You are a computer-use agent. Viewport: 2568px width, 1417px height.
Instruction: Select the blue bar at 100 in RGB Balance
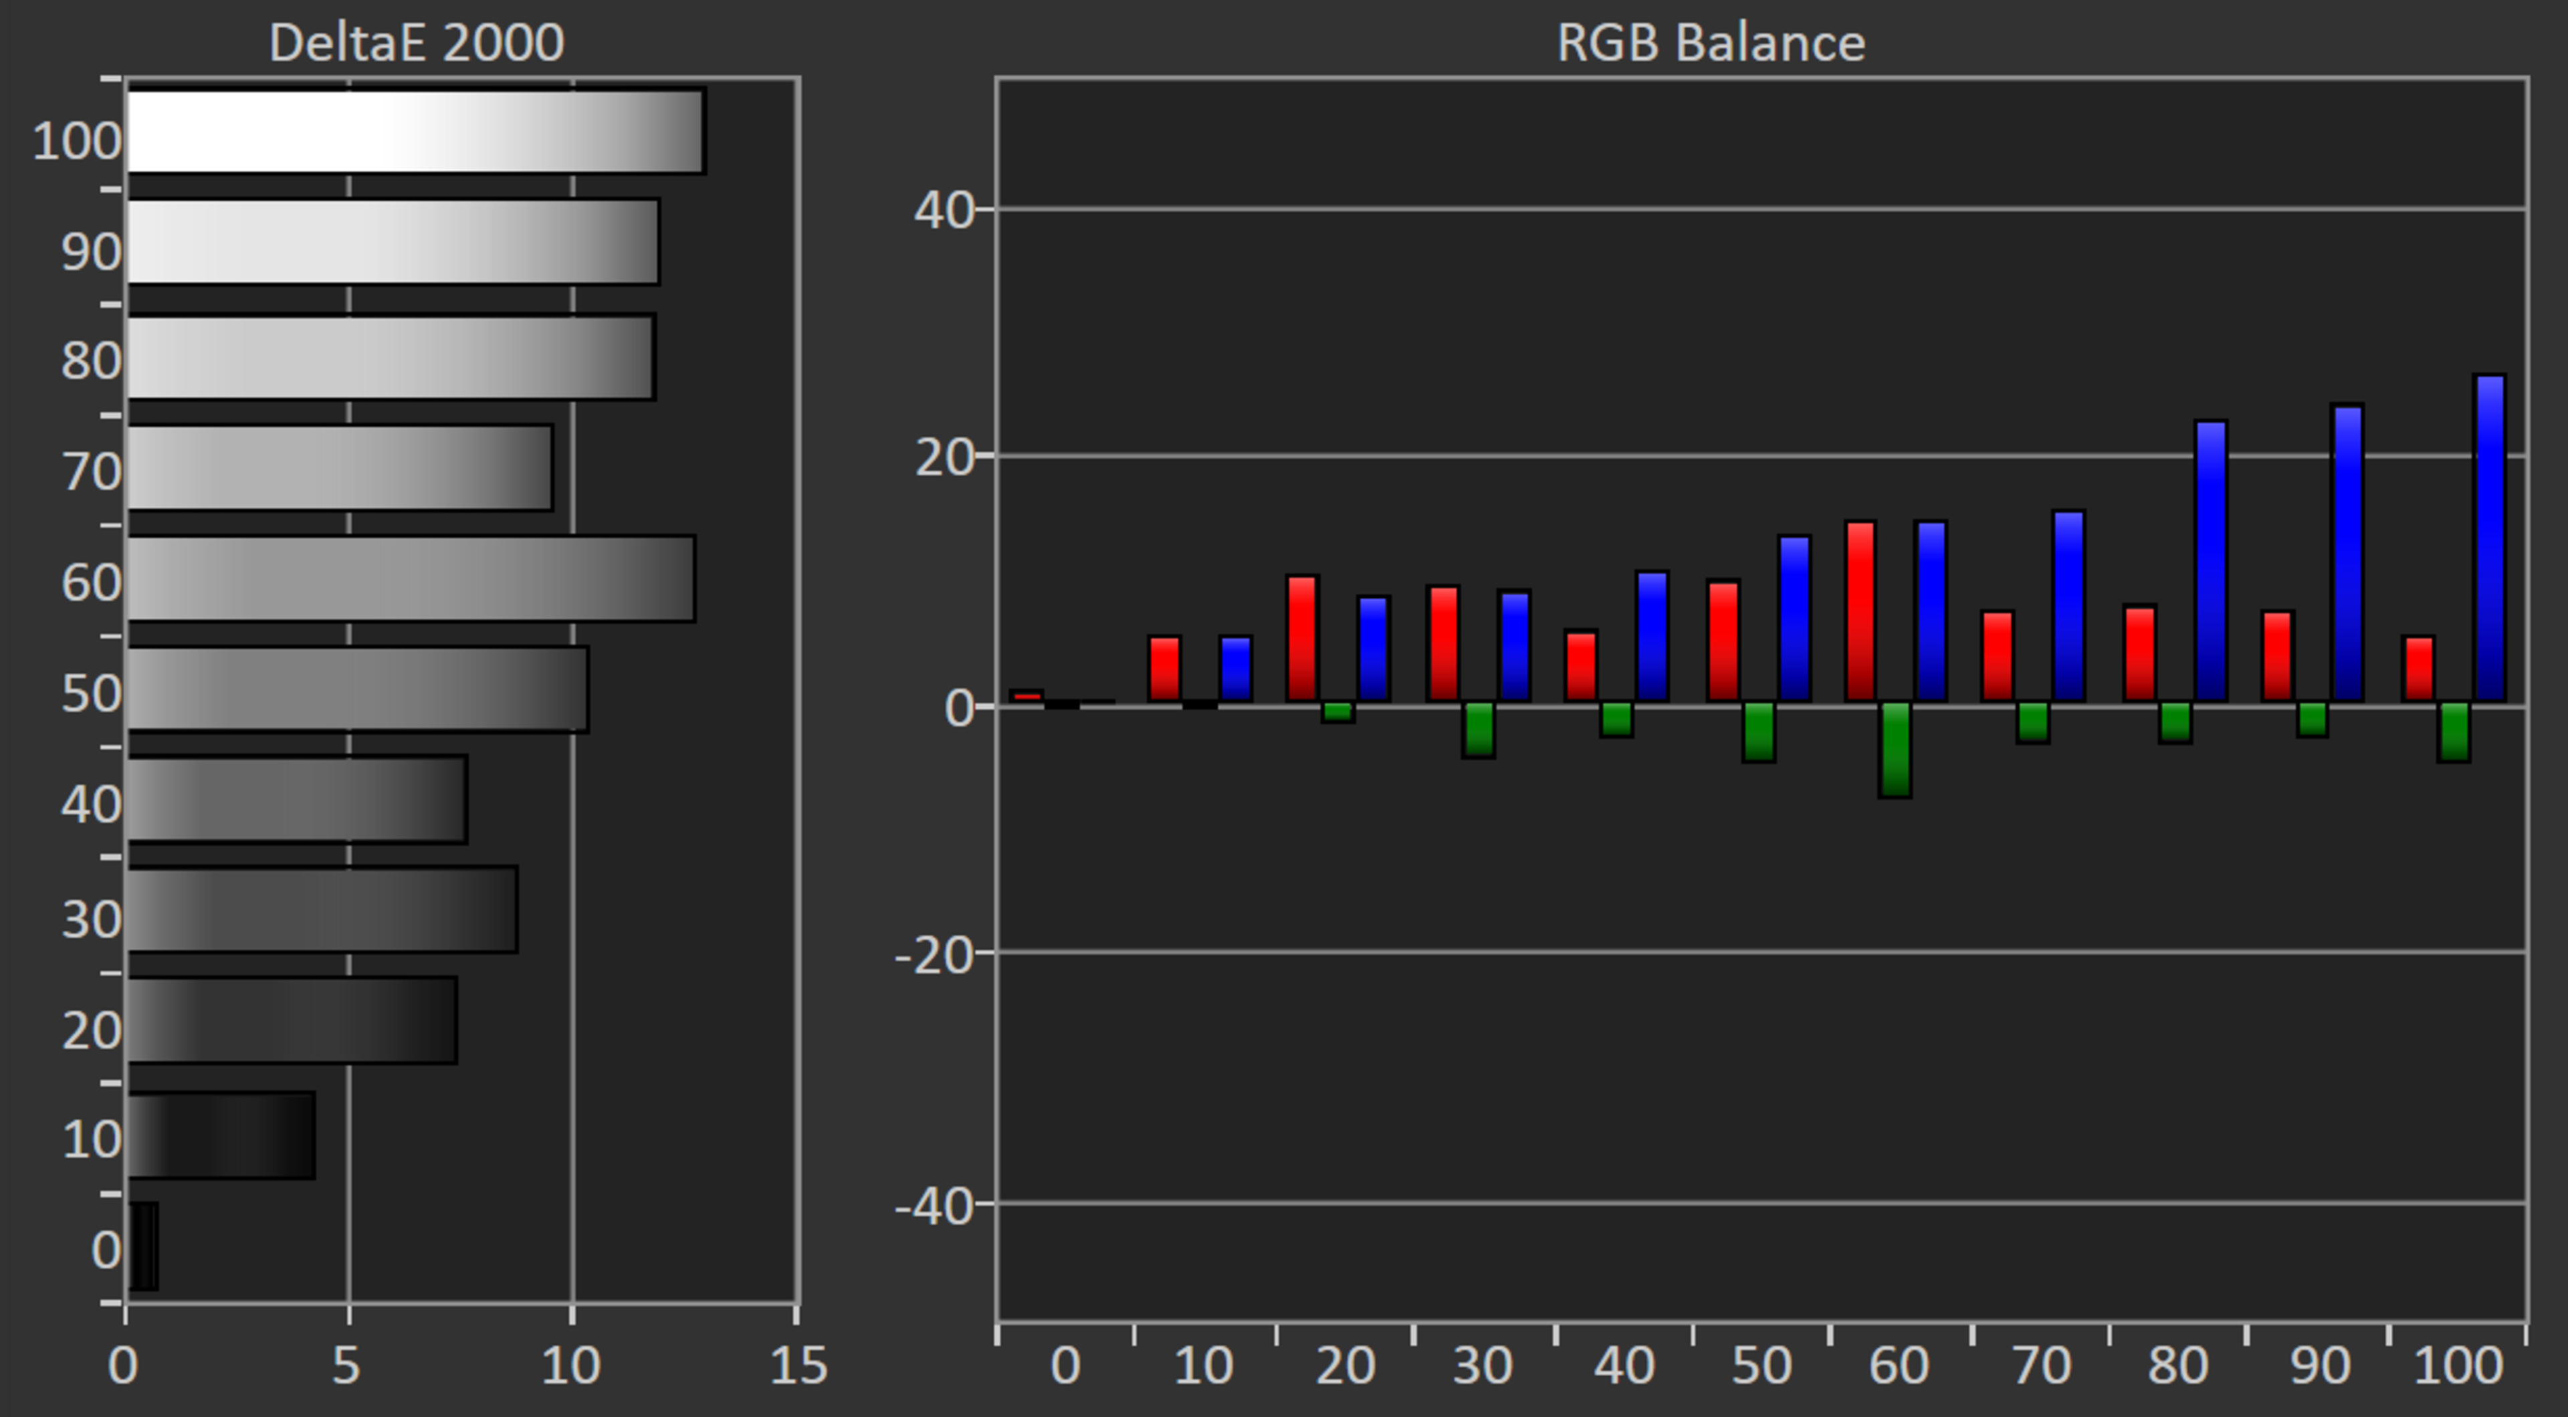point(2489,540)
